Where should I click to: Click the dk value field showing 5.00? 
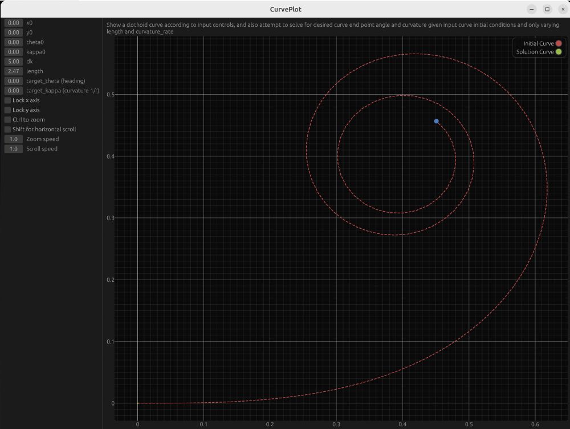pyautogui.click(x=14, y=62)
